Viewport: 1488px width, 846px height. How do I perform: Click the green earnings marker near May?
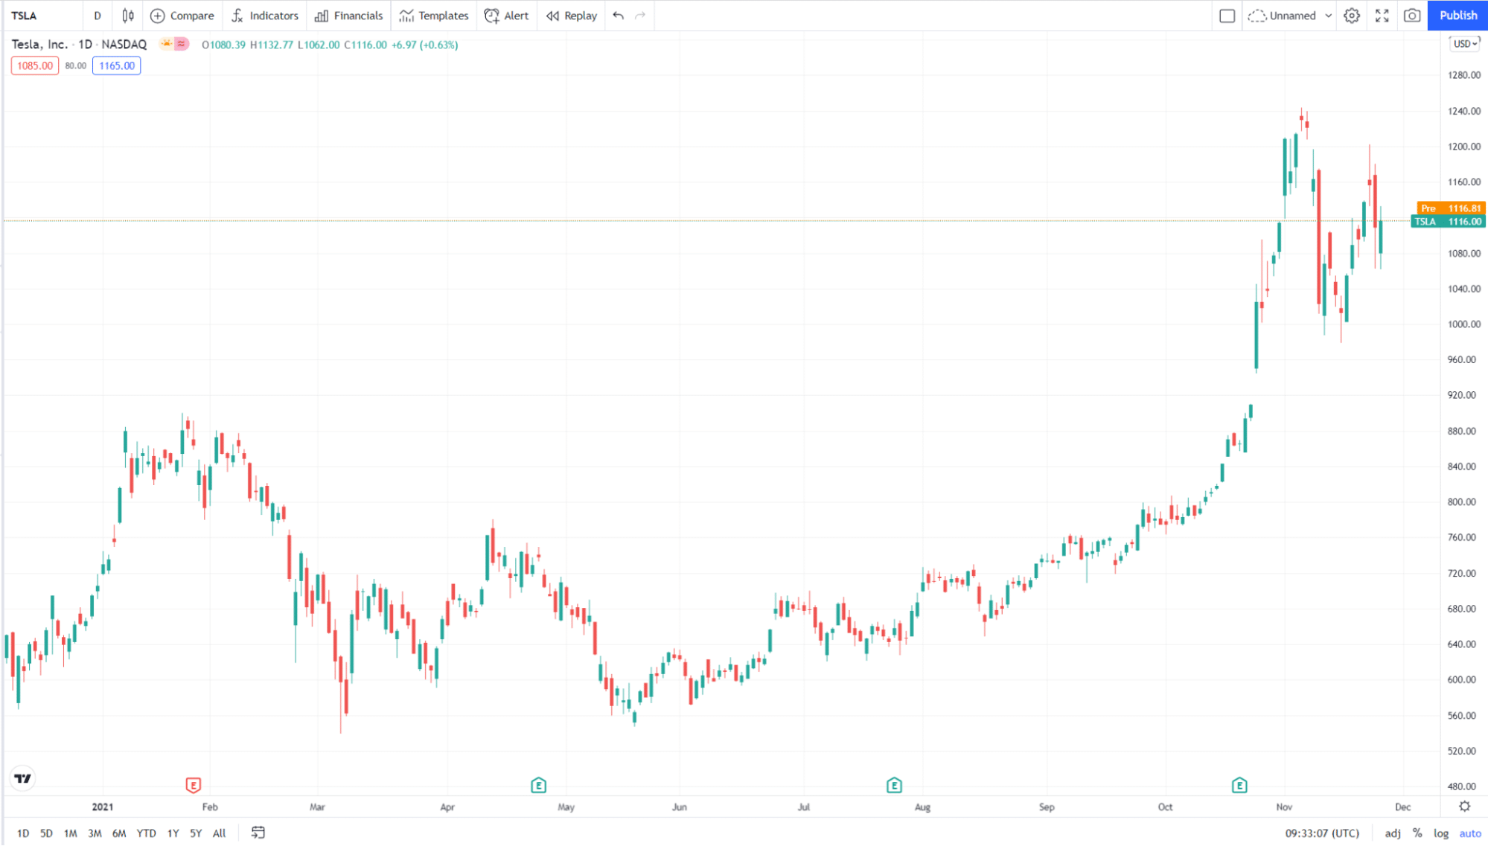tap(538, 785)
